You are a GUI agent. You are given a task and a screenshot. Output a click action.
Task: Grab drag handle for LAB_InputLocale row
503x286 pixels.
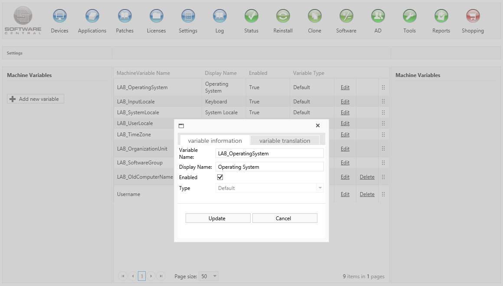tap(383, 102)
